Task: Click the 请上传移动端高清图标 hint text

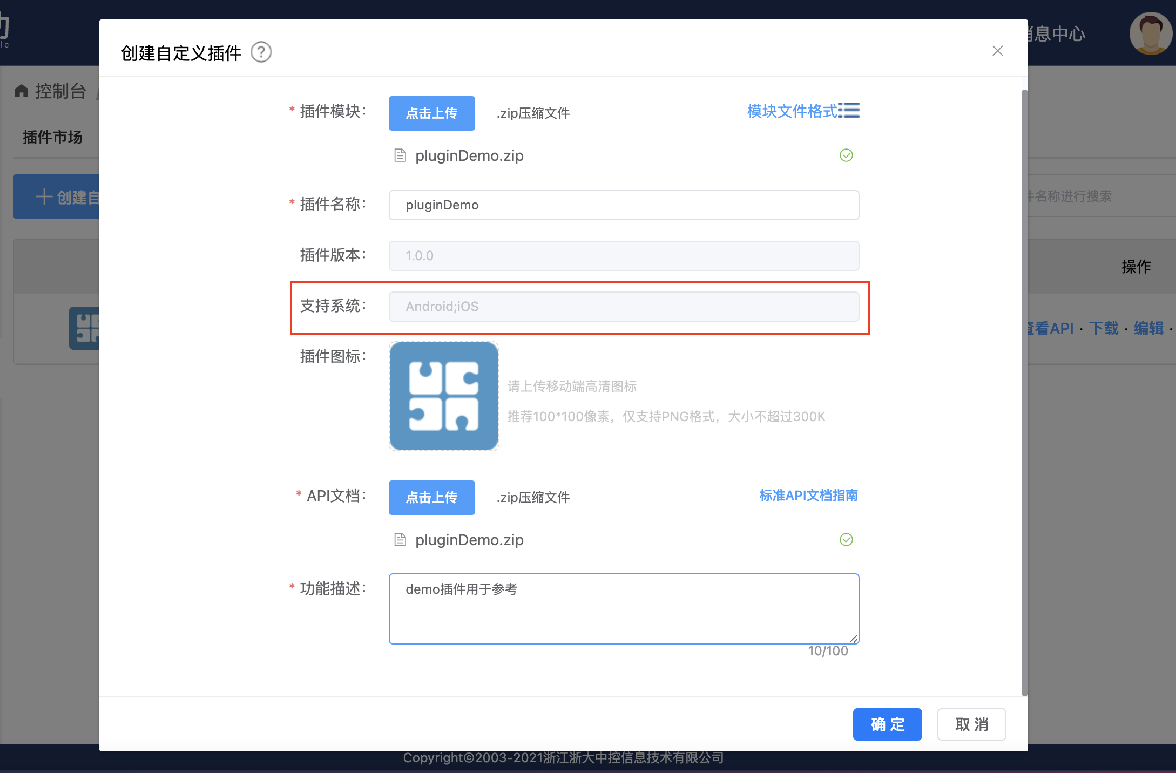Action: click(x=572, y=386)
